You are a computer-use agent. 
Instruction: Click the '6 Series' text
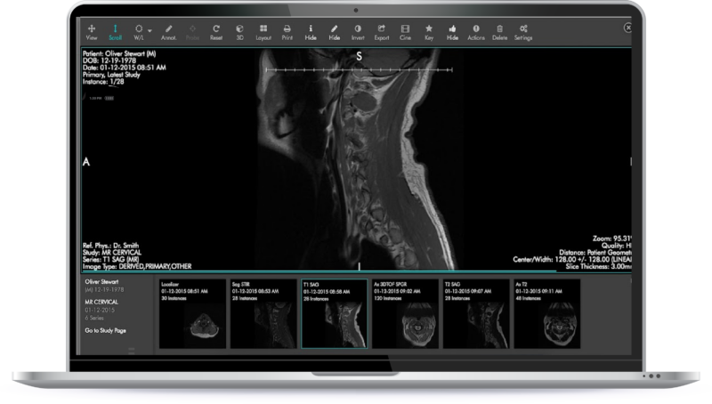(94, 318)
